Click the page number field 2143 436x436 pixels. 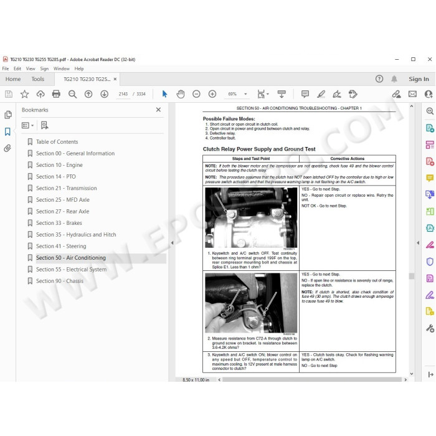(123, 94)
